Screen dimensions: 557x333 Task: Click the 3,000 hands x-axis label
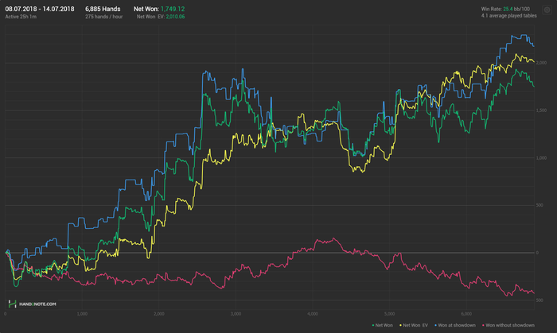pos(236,314)
